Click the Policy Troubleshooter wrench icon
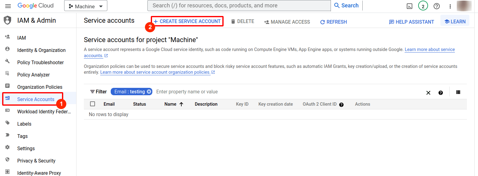Viewport: 478px width, 176px height. [7, 61]
